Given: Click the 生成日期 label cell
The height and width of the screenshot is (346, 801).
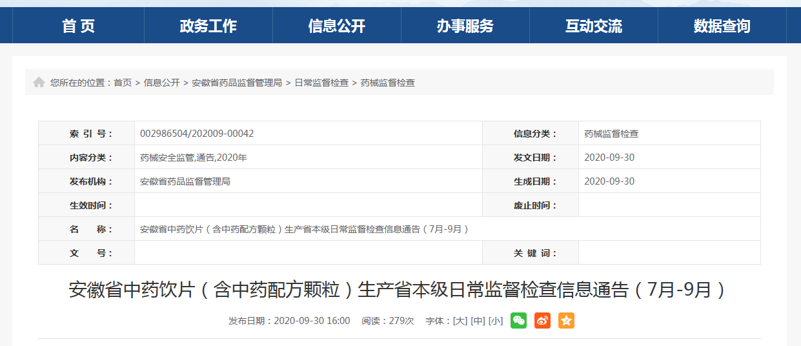Looking at the screenshot, I should [531, 181].
